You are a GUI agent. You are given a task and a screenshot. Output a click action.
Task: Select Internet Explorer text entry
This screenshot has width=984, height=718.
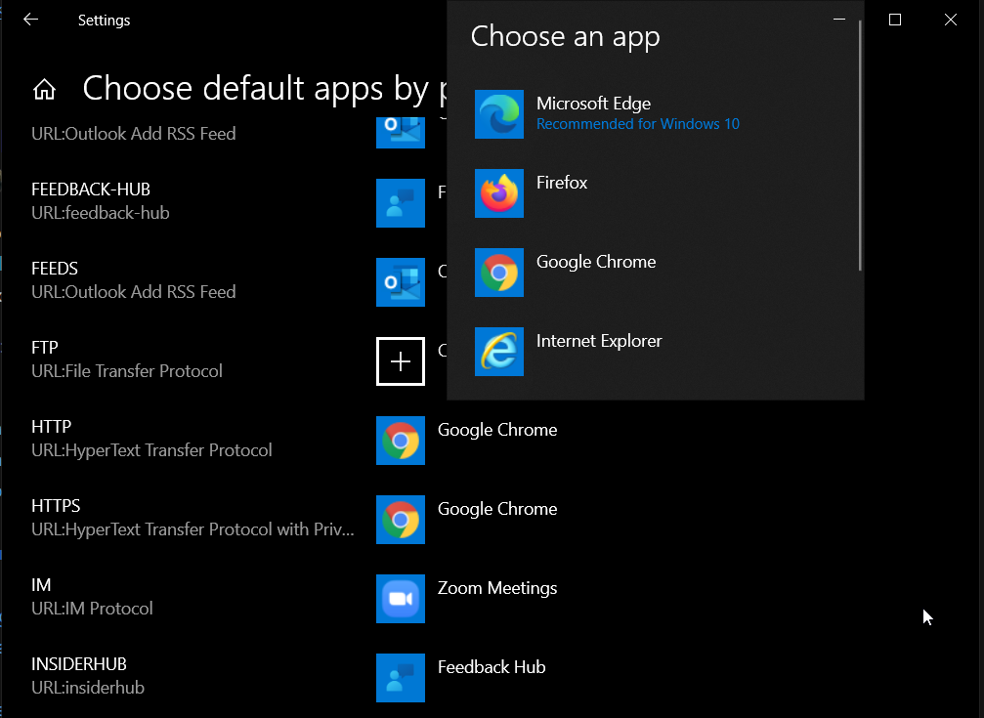[599, 341]
